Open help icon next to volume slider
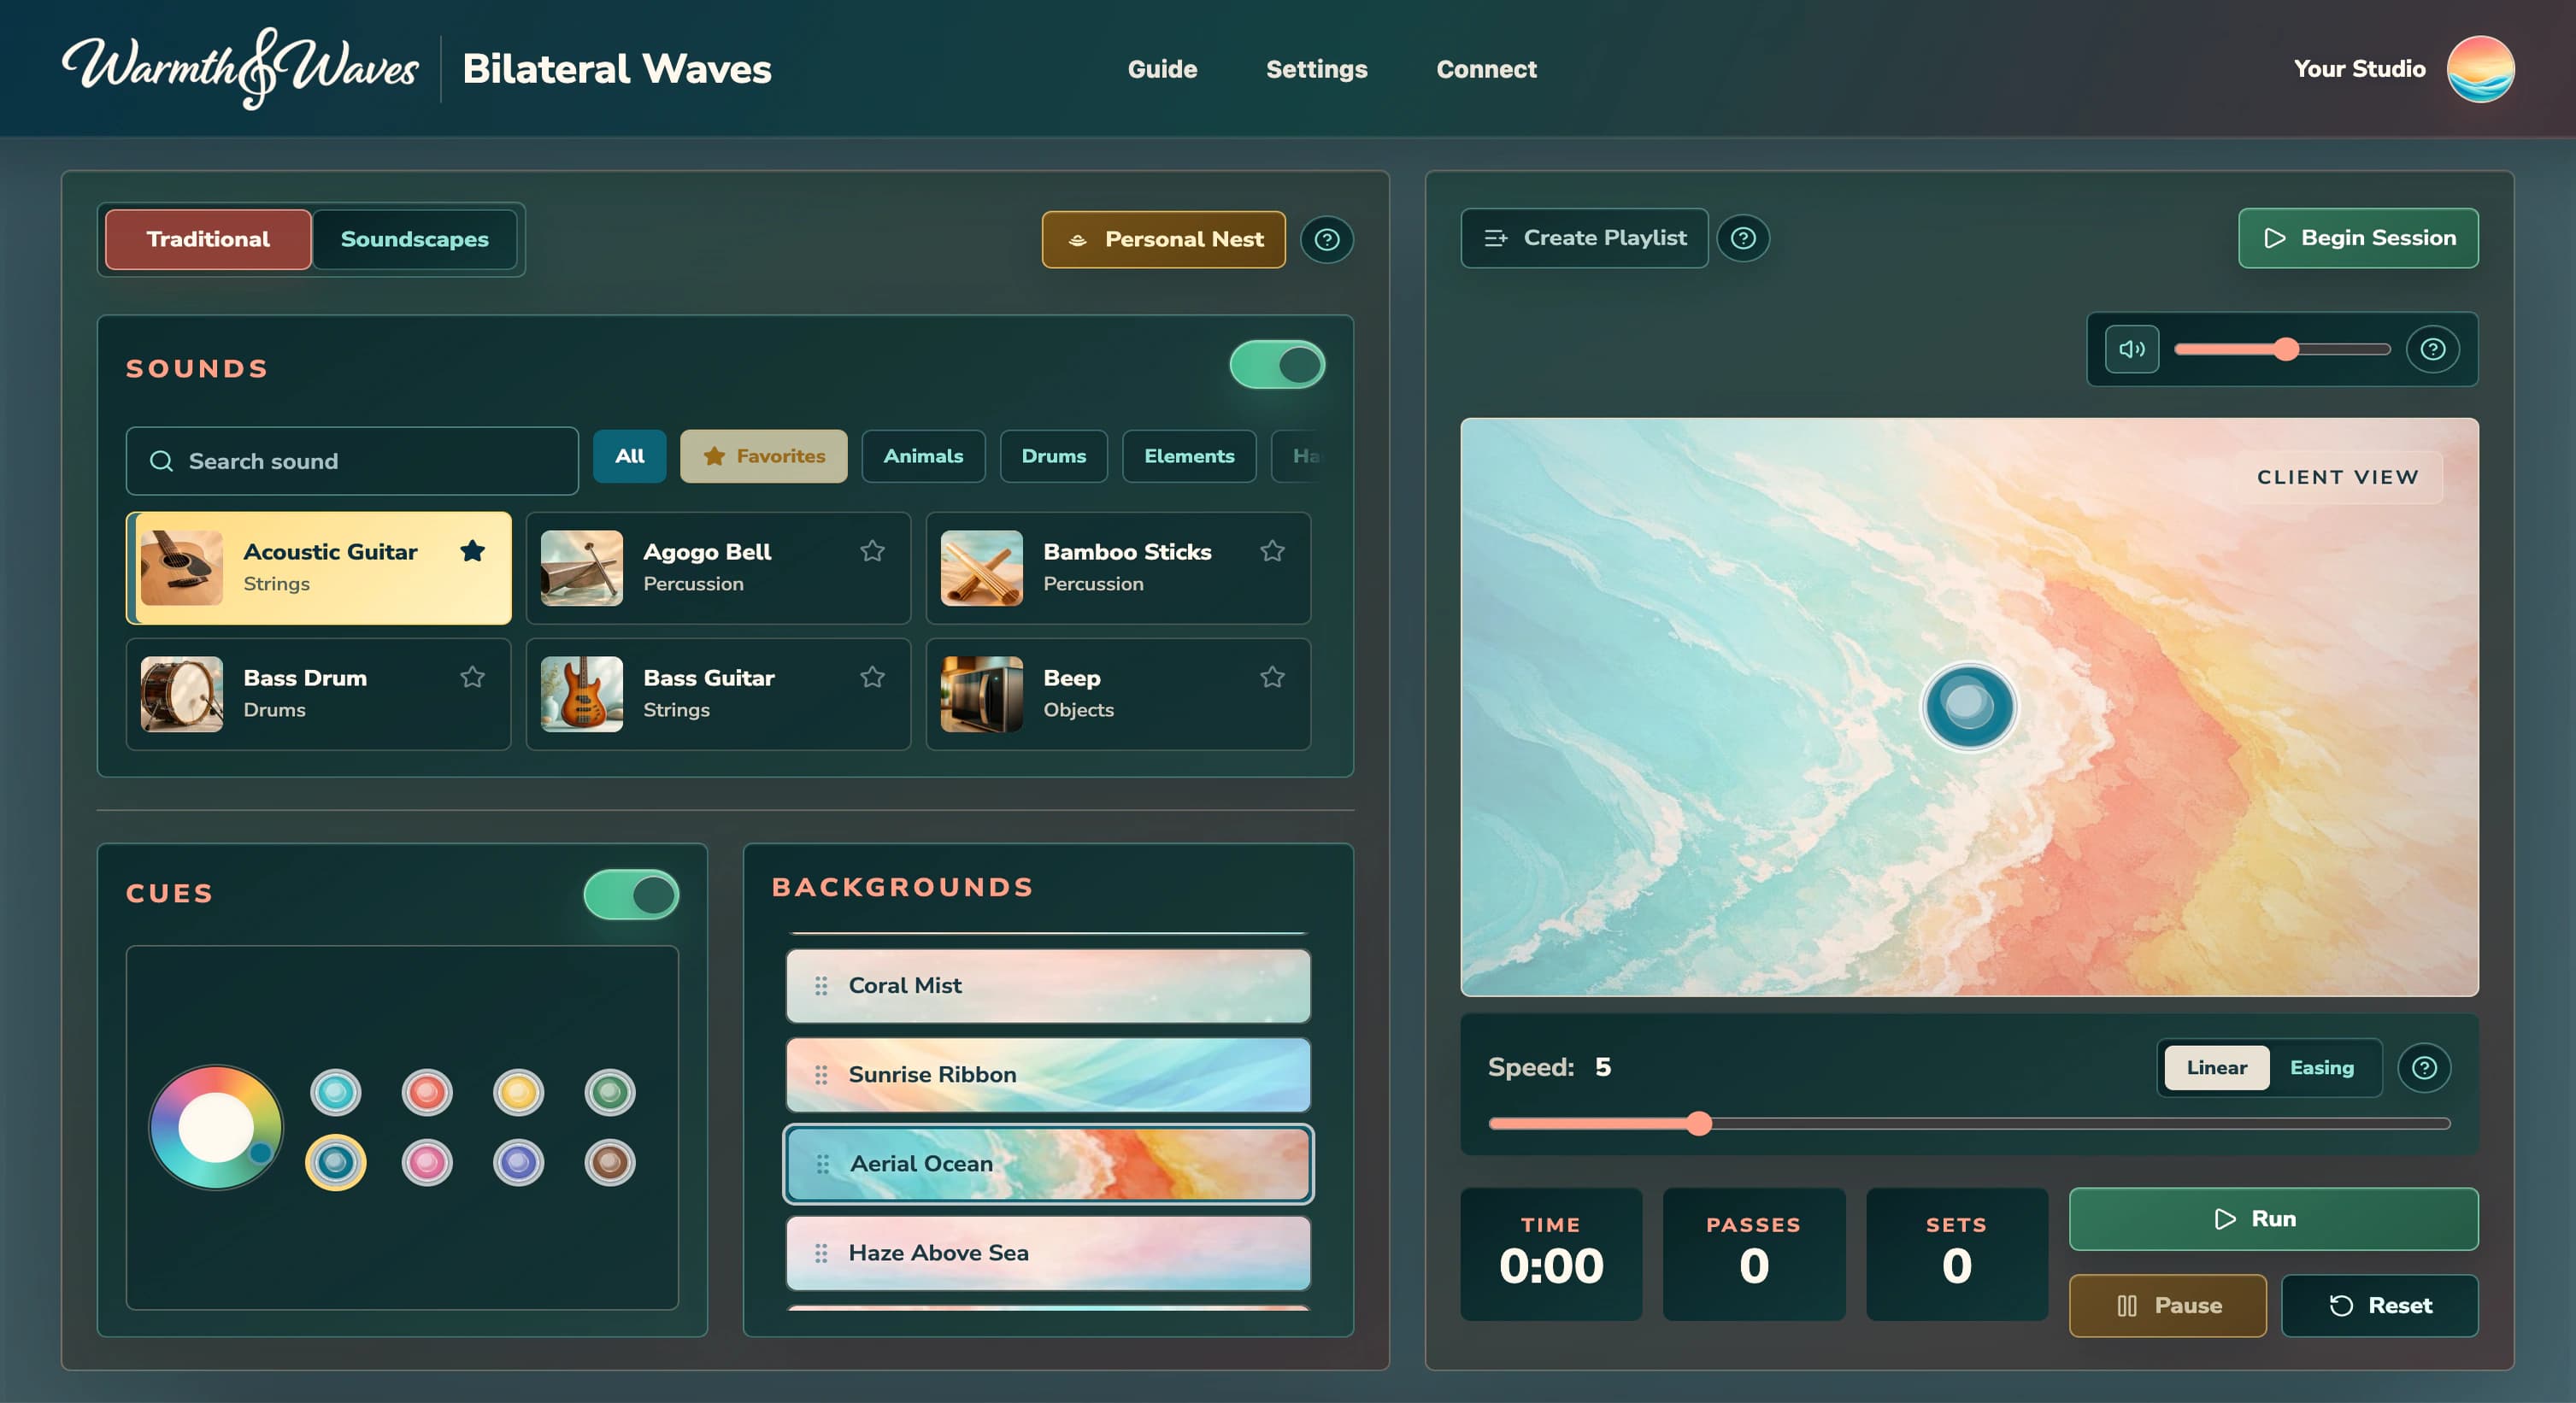 coord(2432,349)
